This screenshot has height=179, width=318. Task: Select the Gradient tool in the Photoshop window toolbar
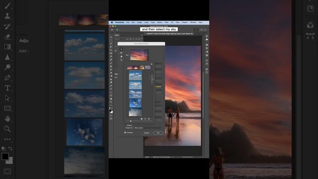tap(111, 76)
